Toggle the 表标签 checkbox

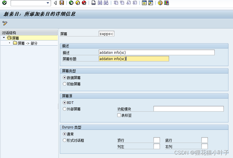pos(119,115)
